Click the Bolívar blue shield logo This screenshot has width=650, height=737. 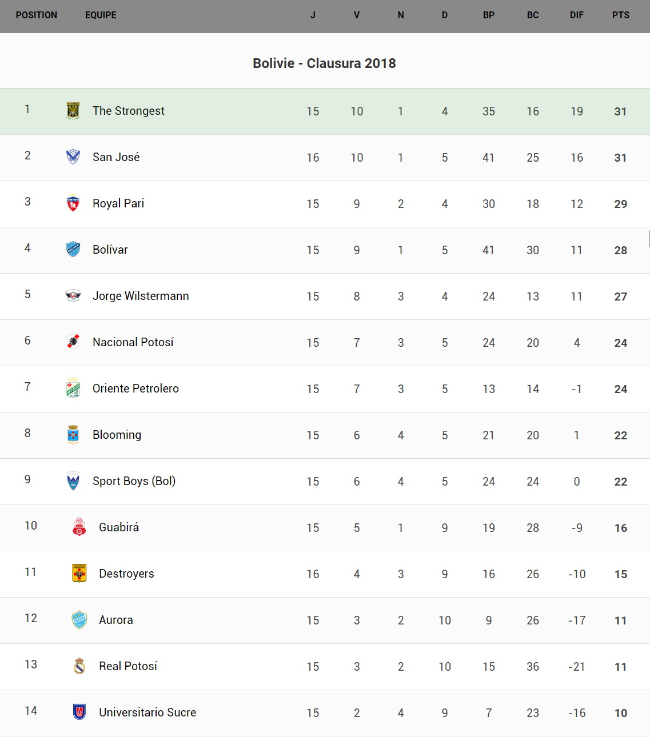coord(73,249)
